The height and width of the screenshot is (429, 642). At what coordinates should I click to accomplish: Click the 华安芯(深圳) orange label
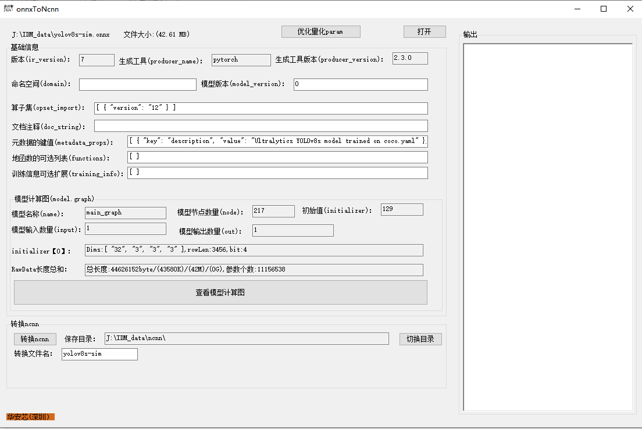(x=30, y=417)
